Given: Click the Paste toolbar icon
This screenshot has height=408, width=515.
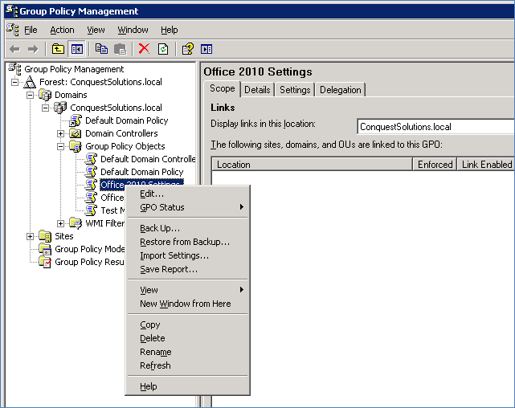Looking at the screenshot, I should coord(121,49).
